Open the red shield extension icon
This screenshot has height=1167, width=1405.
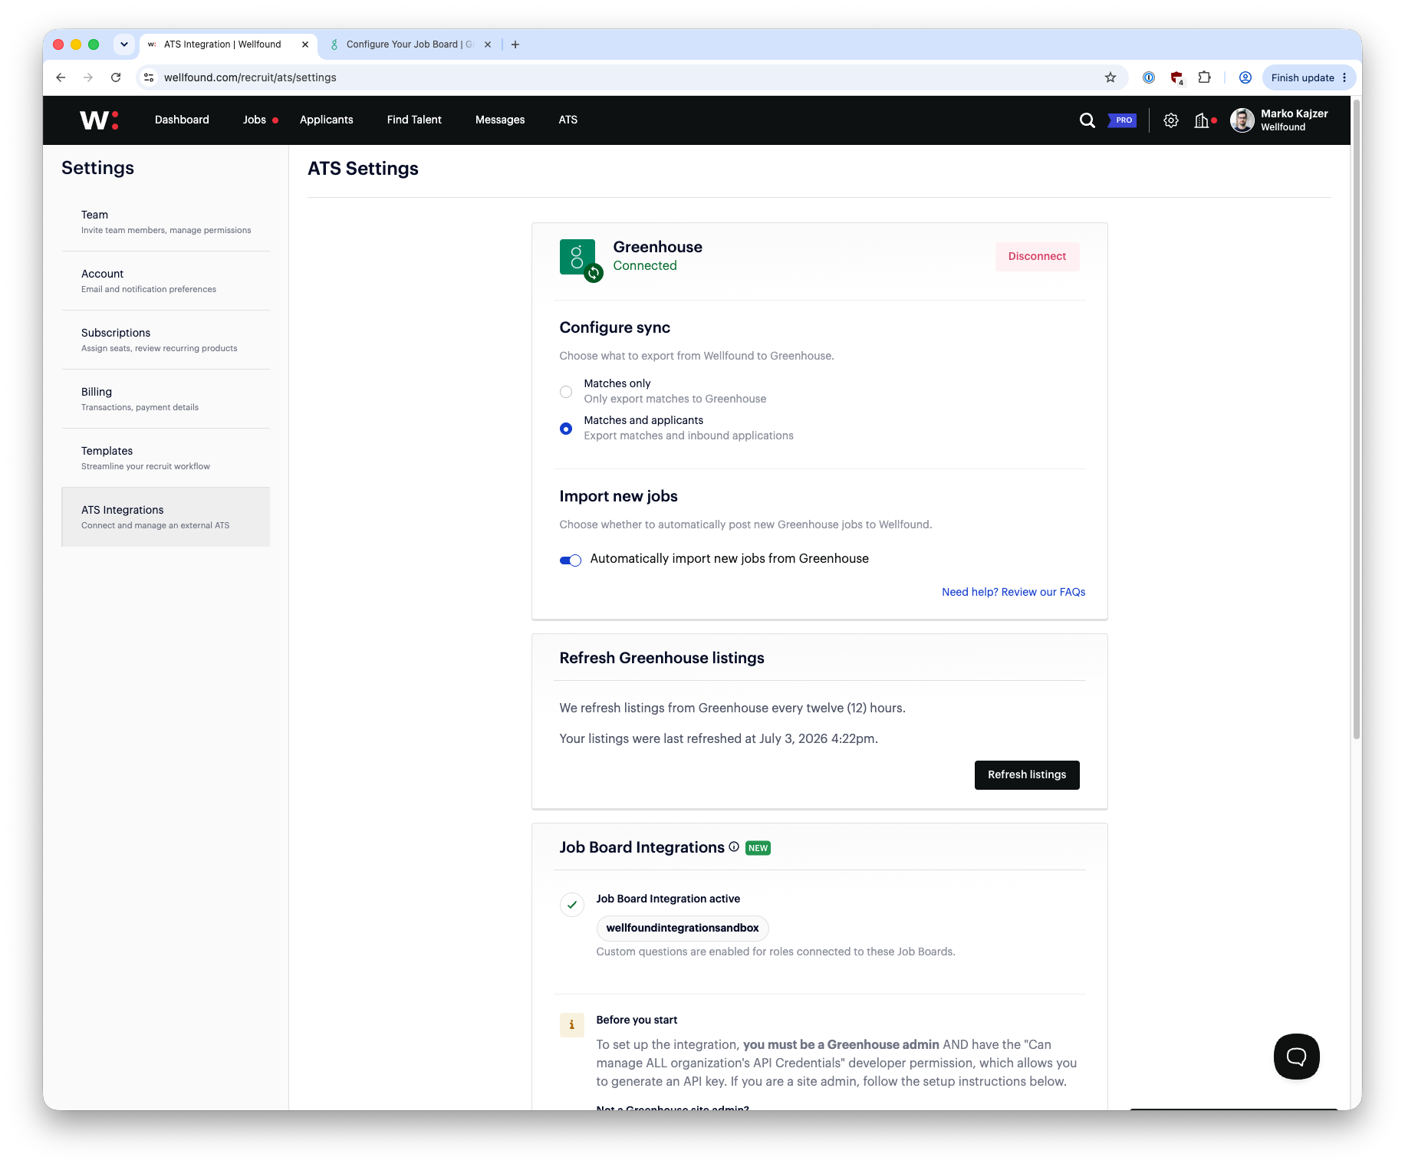tap(1176, 77)
